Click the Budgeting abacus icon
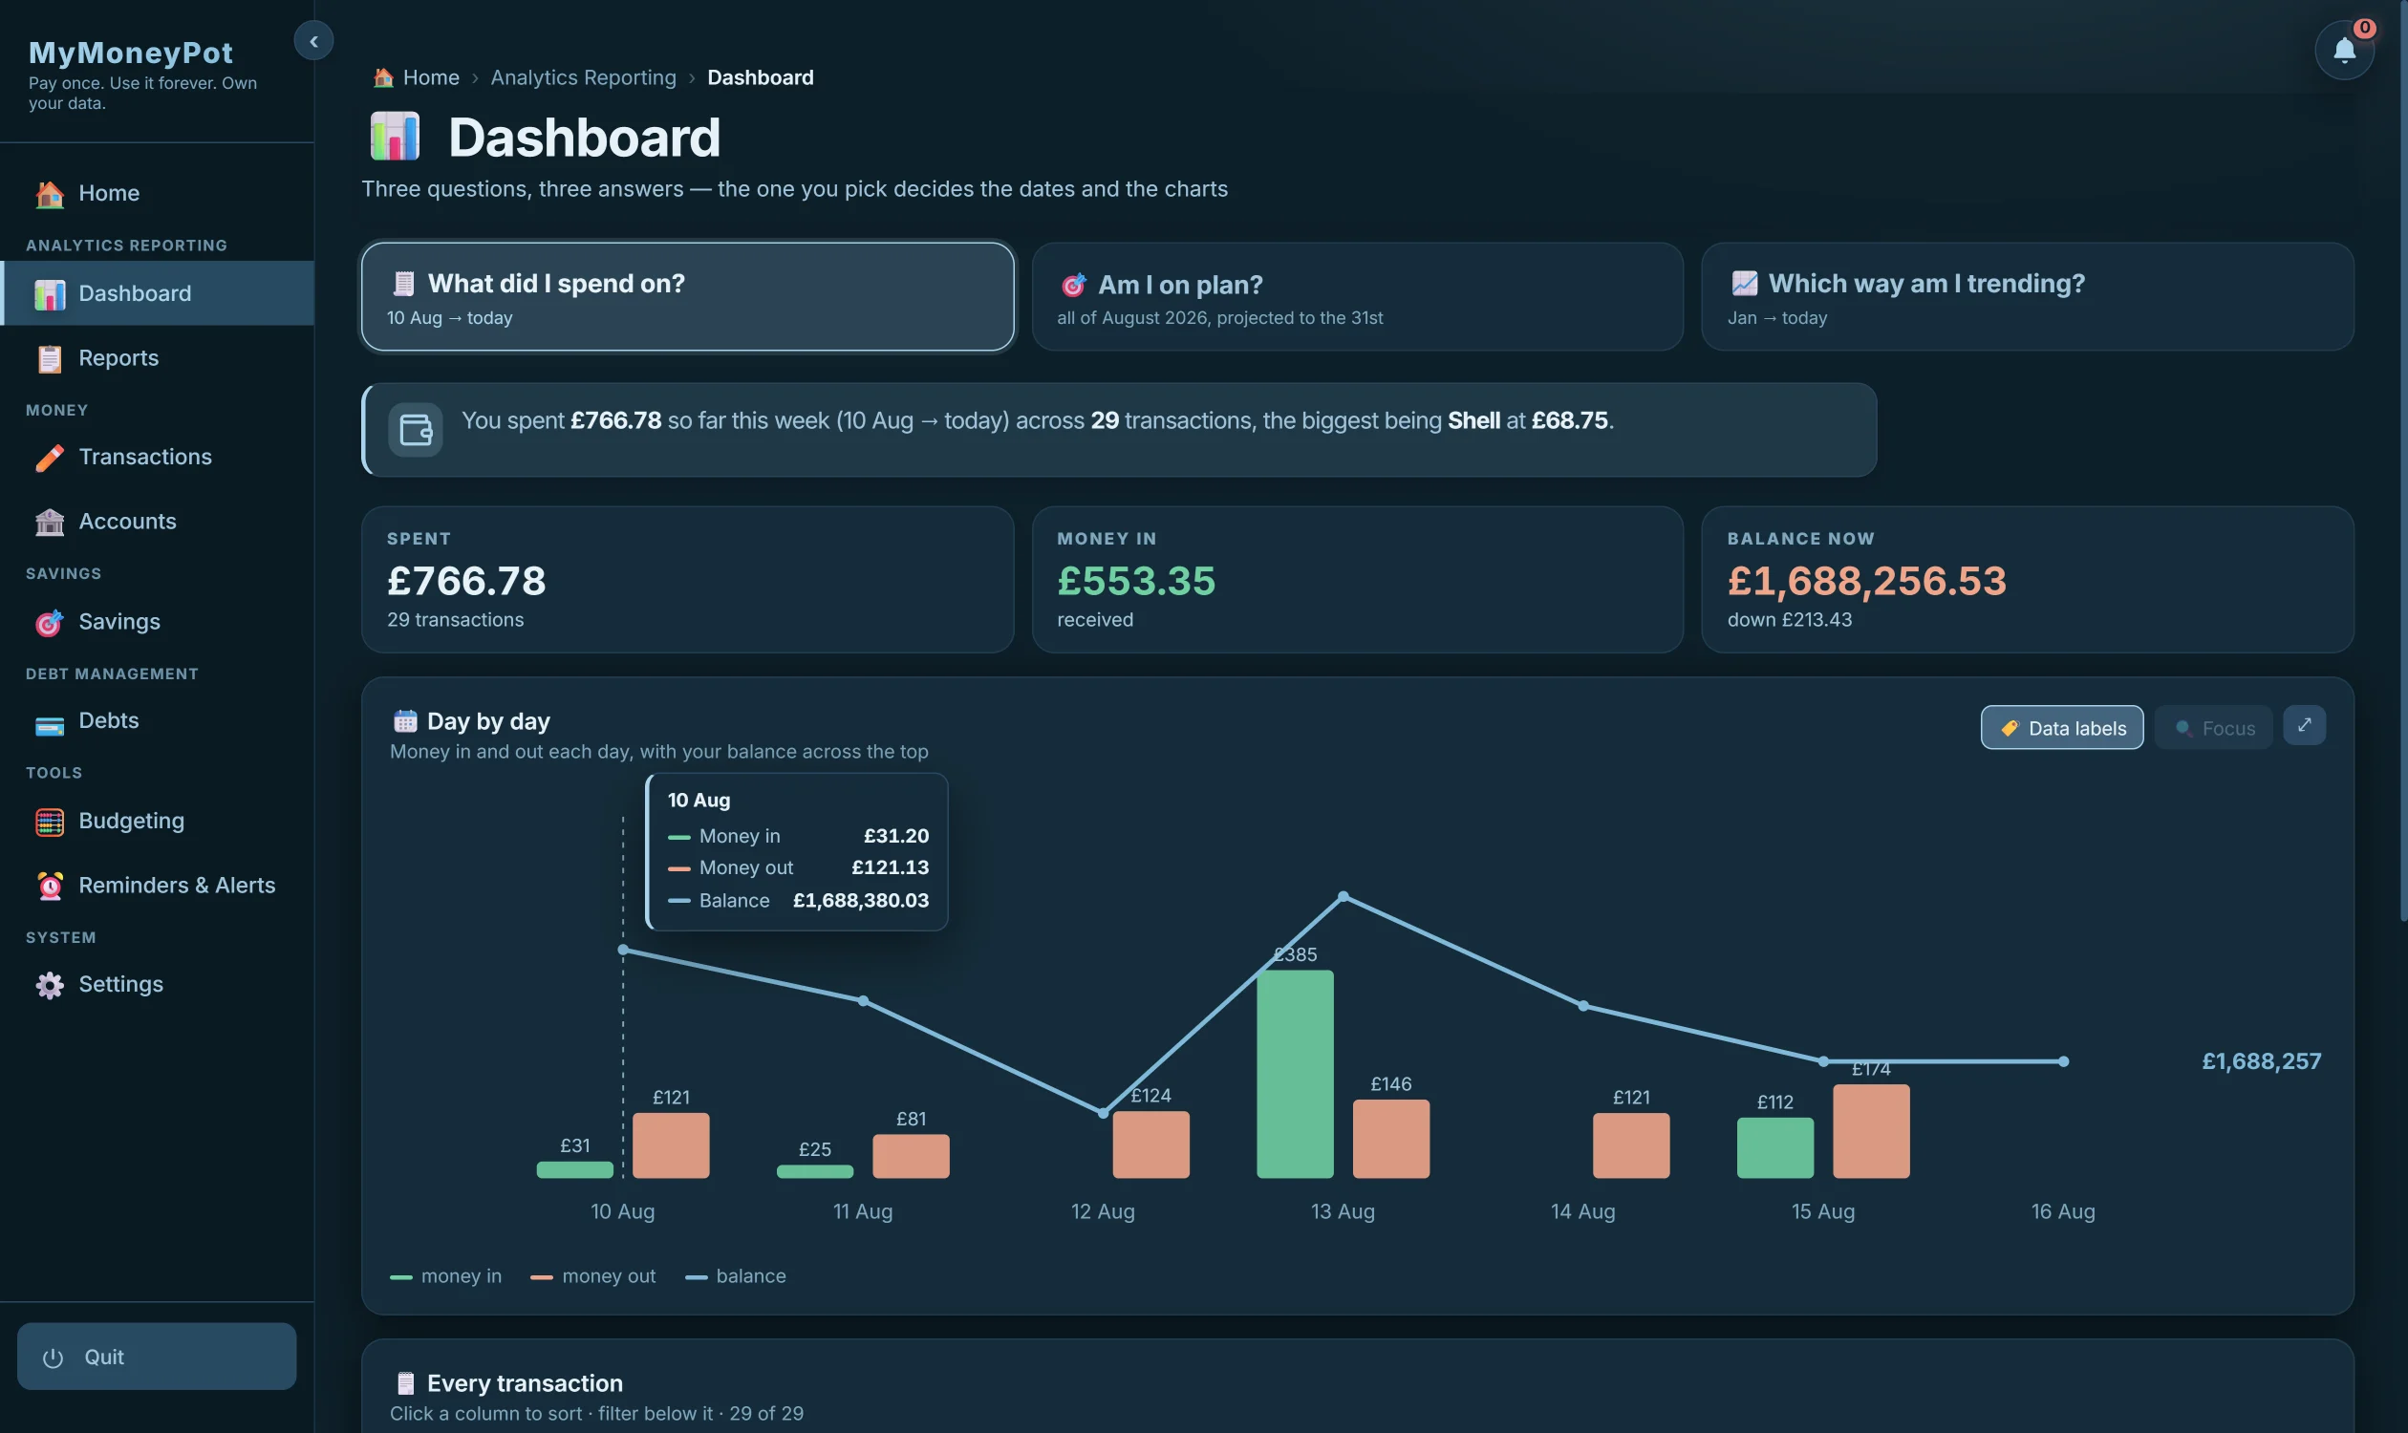Viewport: 2408px width, 1433px height. coord(50,821)
